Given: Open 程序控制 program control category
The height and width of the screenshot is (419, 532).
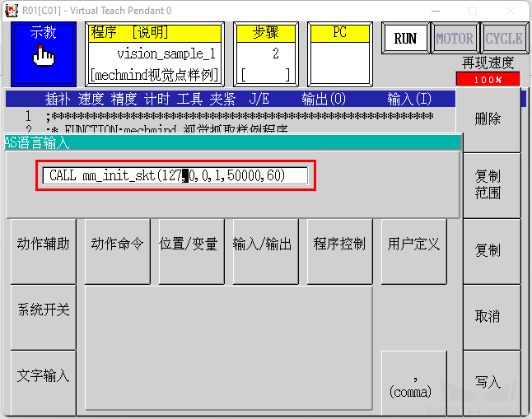Looking at the screenshot, I should click(339, 251).
